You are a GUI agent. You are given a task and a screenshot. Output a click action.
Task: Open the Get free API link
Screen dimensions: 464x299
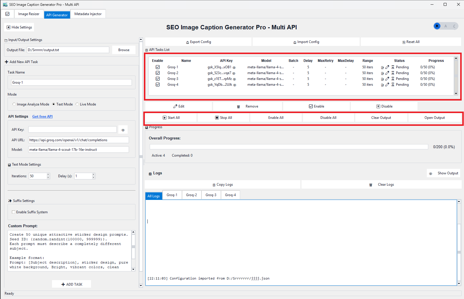pyautogui.click(x=42, y=117)
